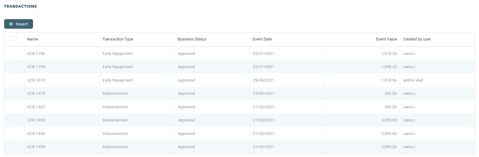Screen dimensions: 479x157
Task: Open transaction ECB 1456
Action: coord(36,120)
